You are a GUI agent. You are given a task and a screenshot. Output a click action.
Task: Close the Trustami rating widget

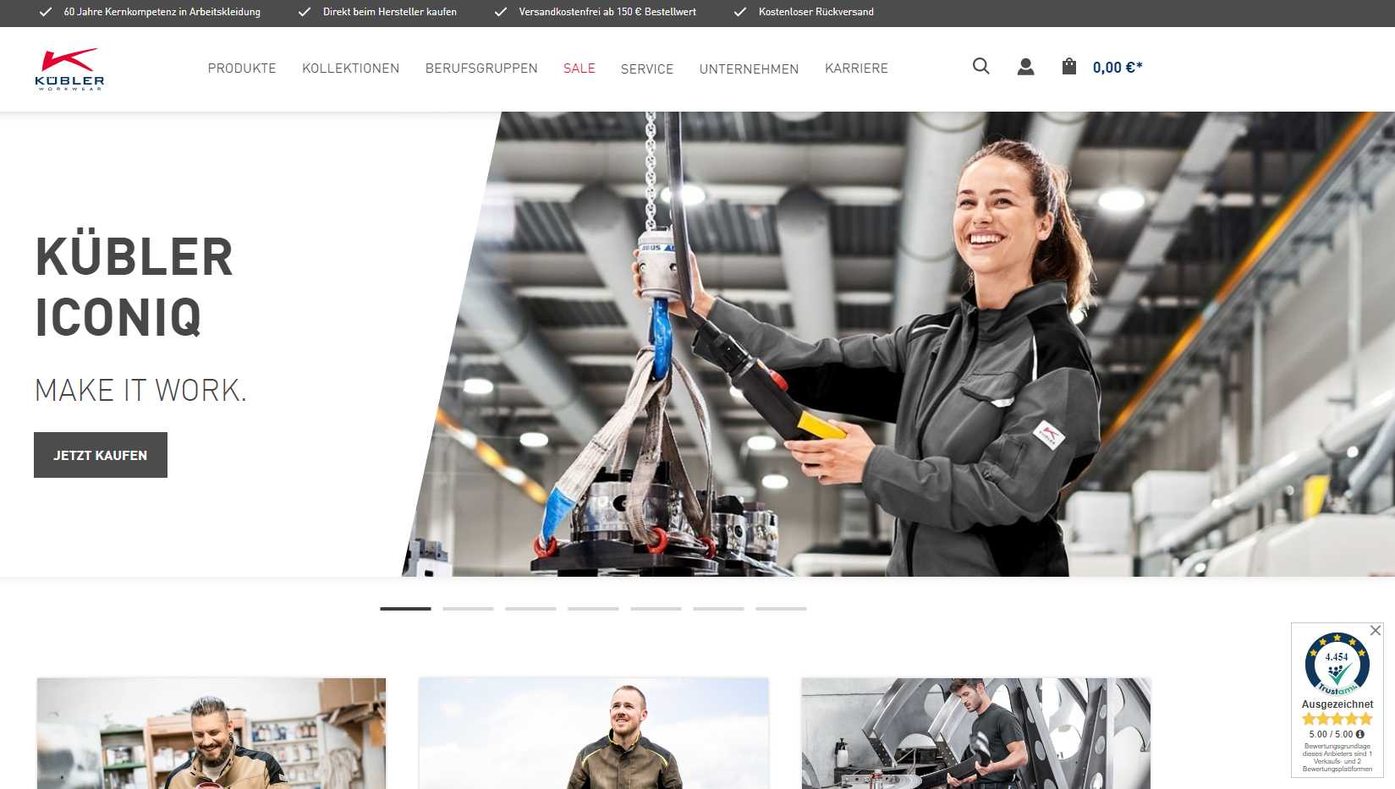coord(1376,630)
